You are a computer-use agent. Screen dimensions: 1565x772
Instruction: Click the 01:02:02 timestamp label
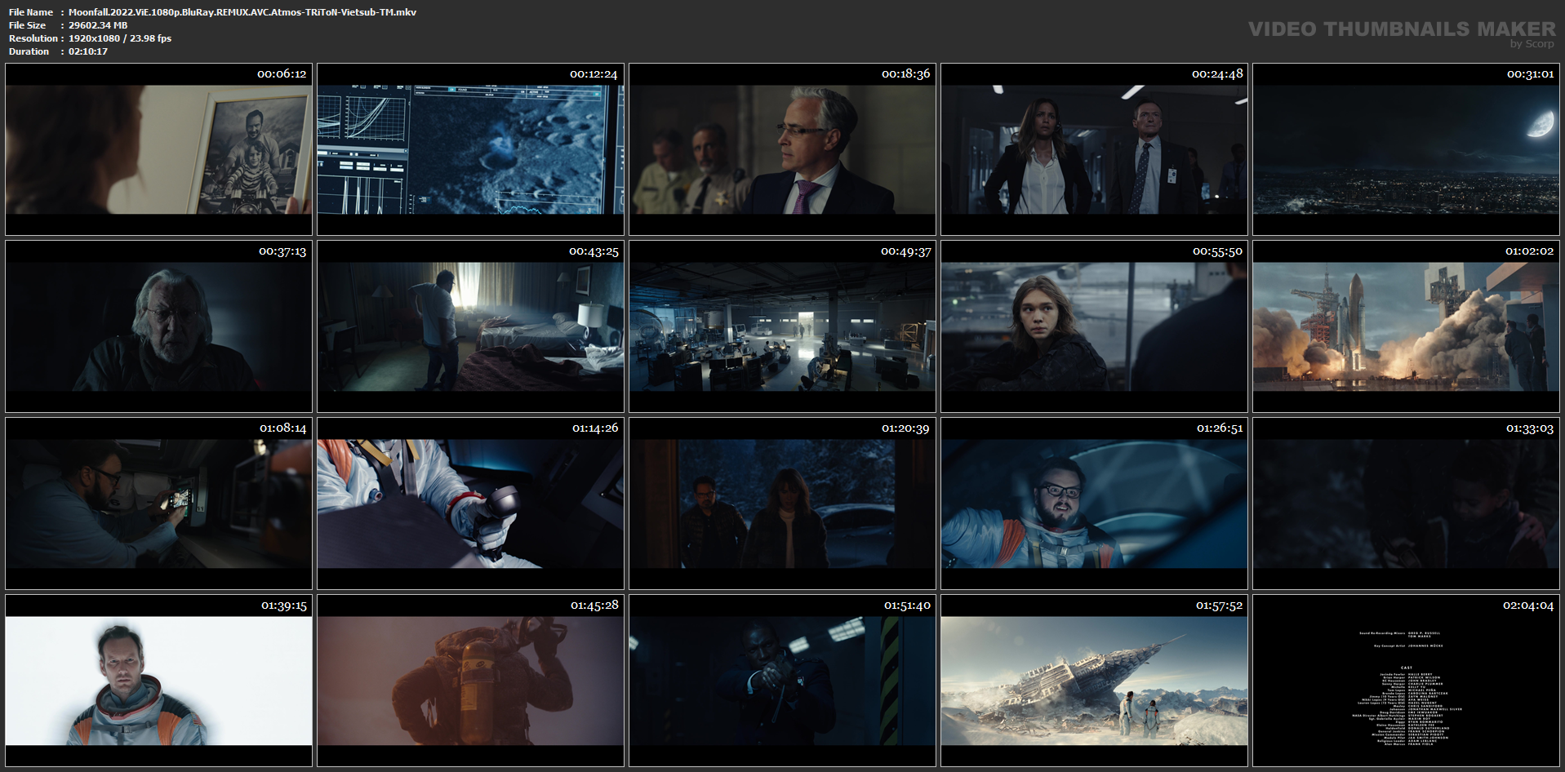(x=1529, y=251)
